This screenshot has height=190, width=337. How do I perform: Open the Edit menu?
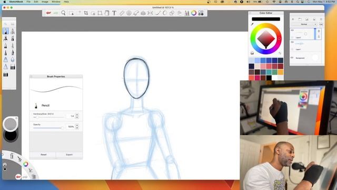36,2
